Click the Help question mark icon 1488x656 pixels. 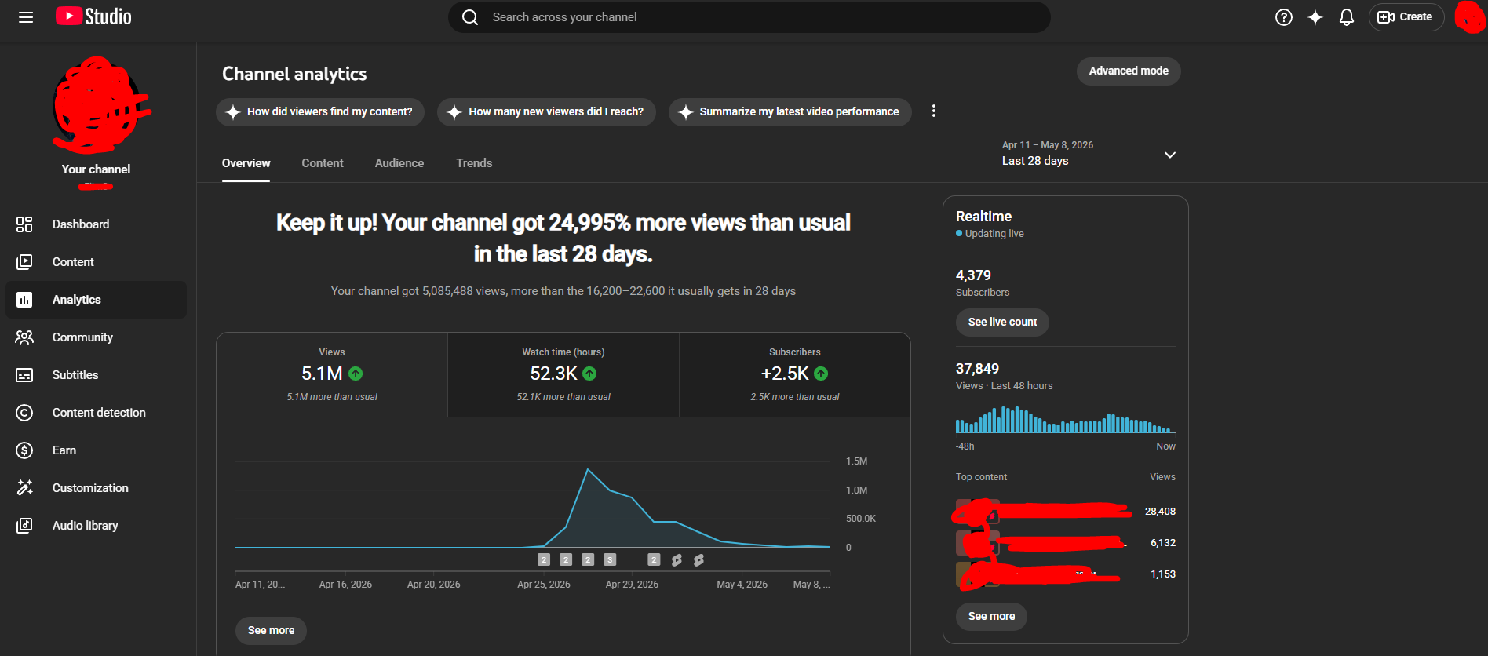tap(1284, 17)
